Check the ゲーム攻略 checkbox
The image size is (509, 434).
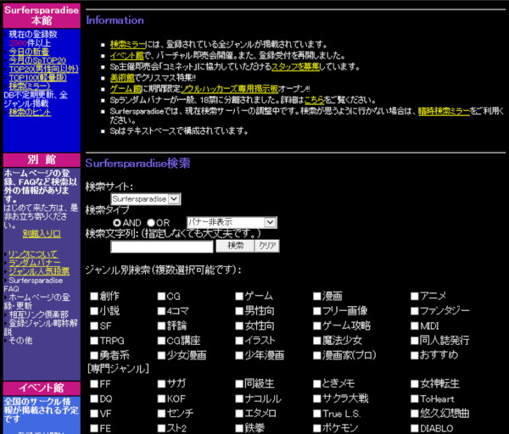tap(317, 325)
